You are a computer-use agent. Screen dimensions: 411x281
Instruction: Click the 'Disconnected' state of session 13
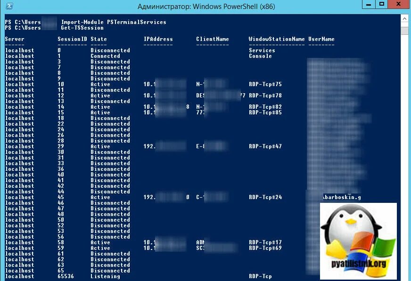[x=110, y=101]
